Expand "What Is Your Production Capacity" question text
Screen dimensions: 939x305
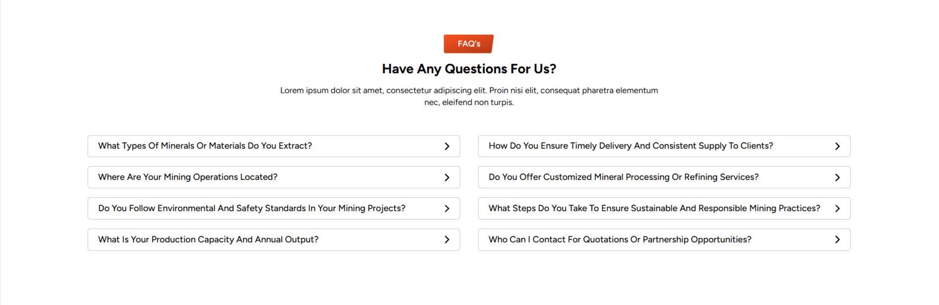[208, 240]
